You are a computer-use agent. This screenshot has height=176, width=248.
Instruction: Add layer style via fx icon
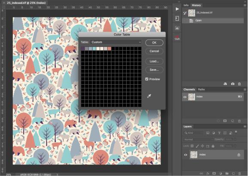(x=208, y=173)
